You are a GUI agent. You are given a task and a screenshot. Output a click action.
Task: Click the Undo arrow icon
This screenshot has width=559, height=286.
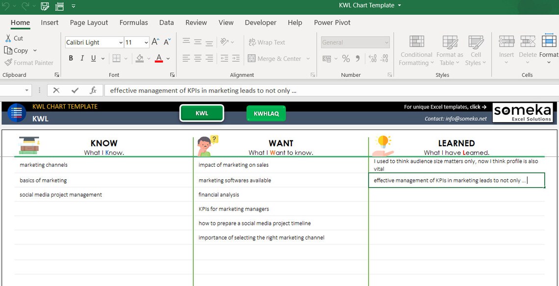point(6,6)
